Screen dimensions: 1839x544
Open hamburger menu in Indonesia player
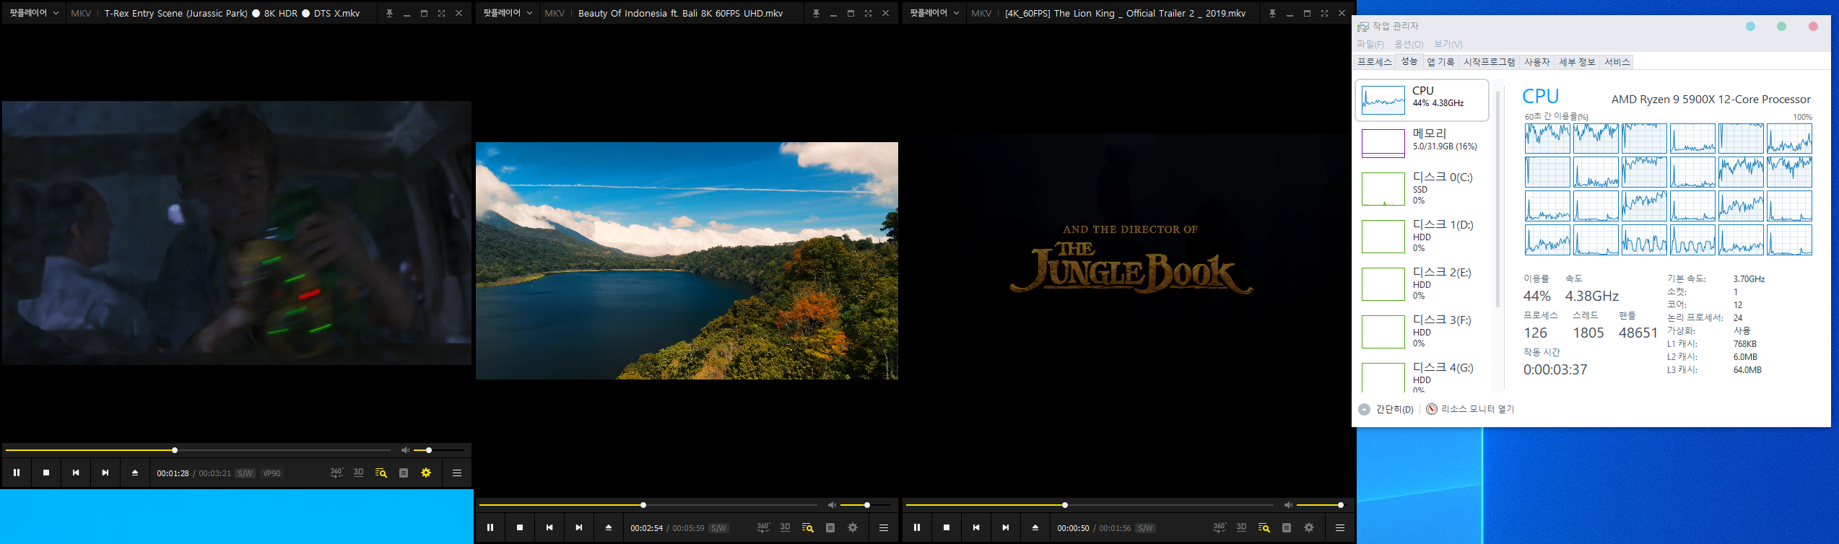884,528
